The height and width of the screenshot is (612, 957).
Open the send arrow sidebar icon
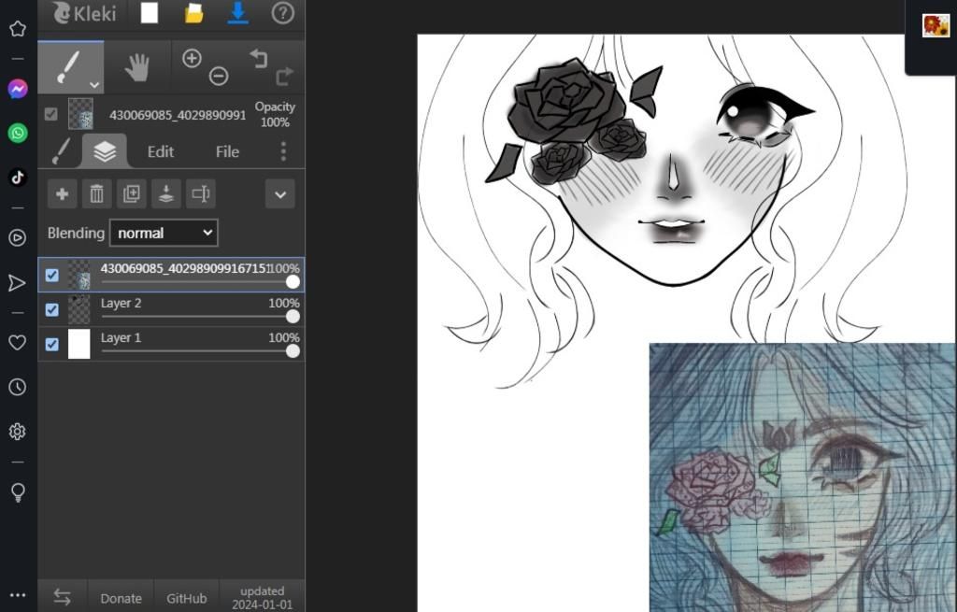(x=17, y=282)
